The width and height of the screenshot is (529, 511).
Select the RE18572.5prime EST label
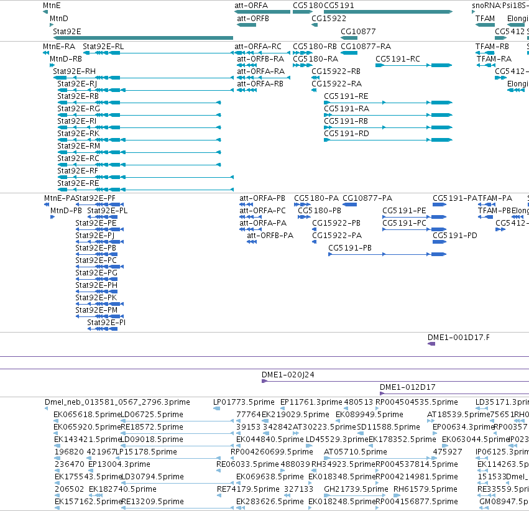click(x=152, y=427)
